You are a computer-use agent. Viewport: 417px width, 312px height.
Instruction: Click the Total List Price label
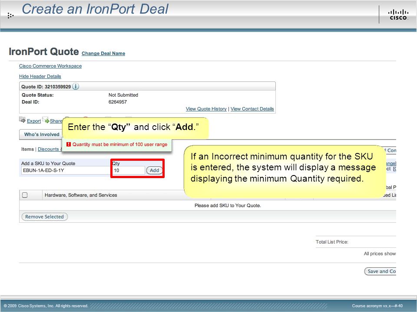point(332,242)
